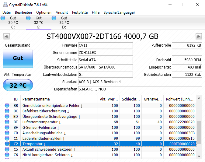Click raw value 000F00000020

182,144
